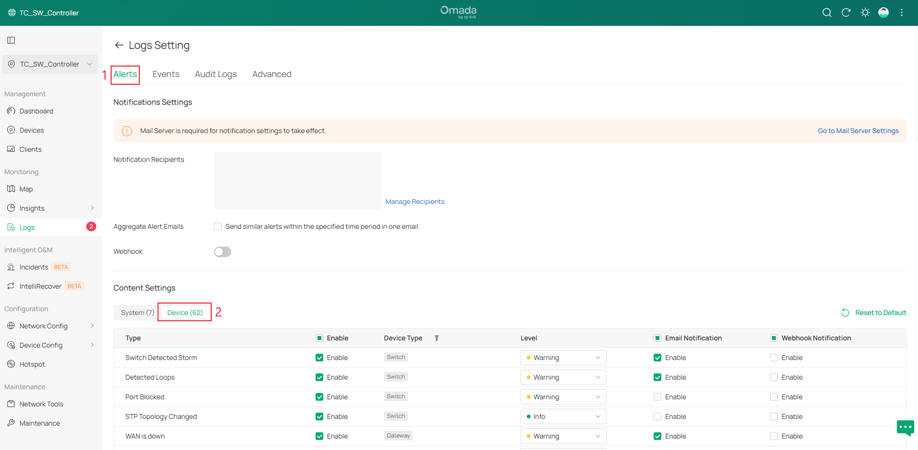Toggle the light/dark theme sun icon
The width and height of the screenshot is (918, 450).
(865, 13)
